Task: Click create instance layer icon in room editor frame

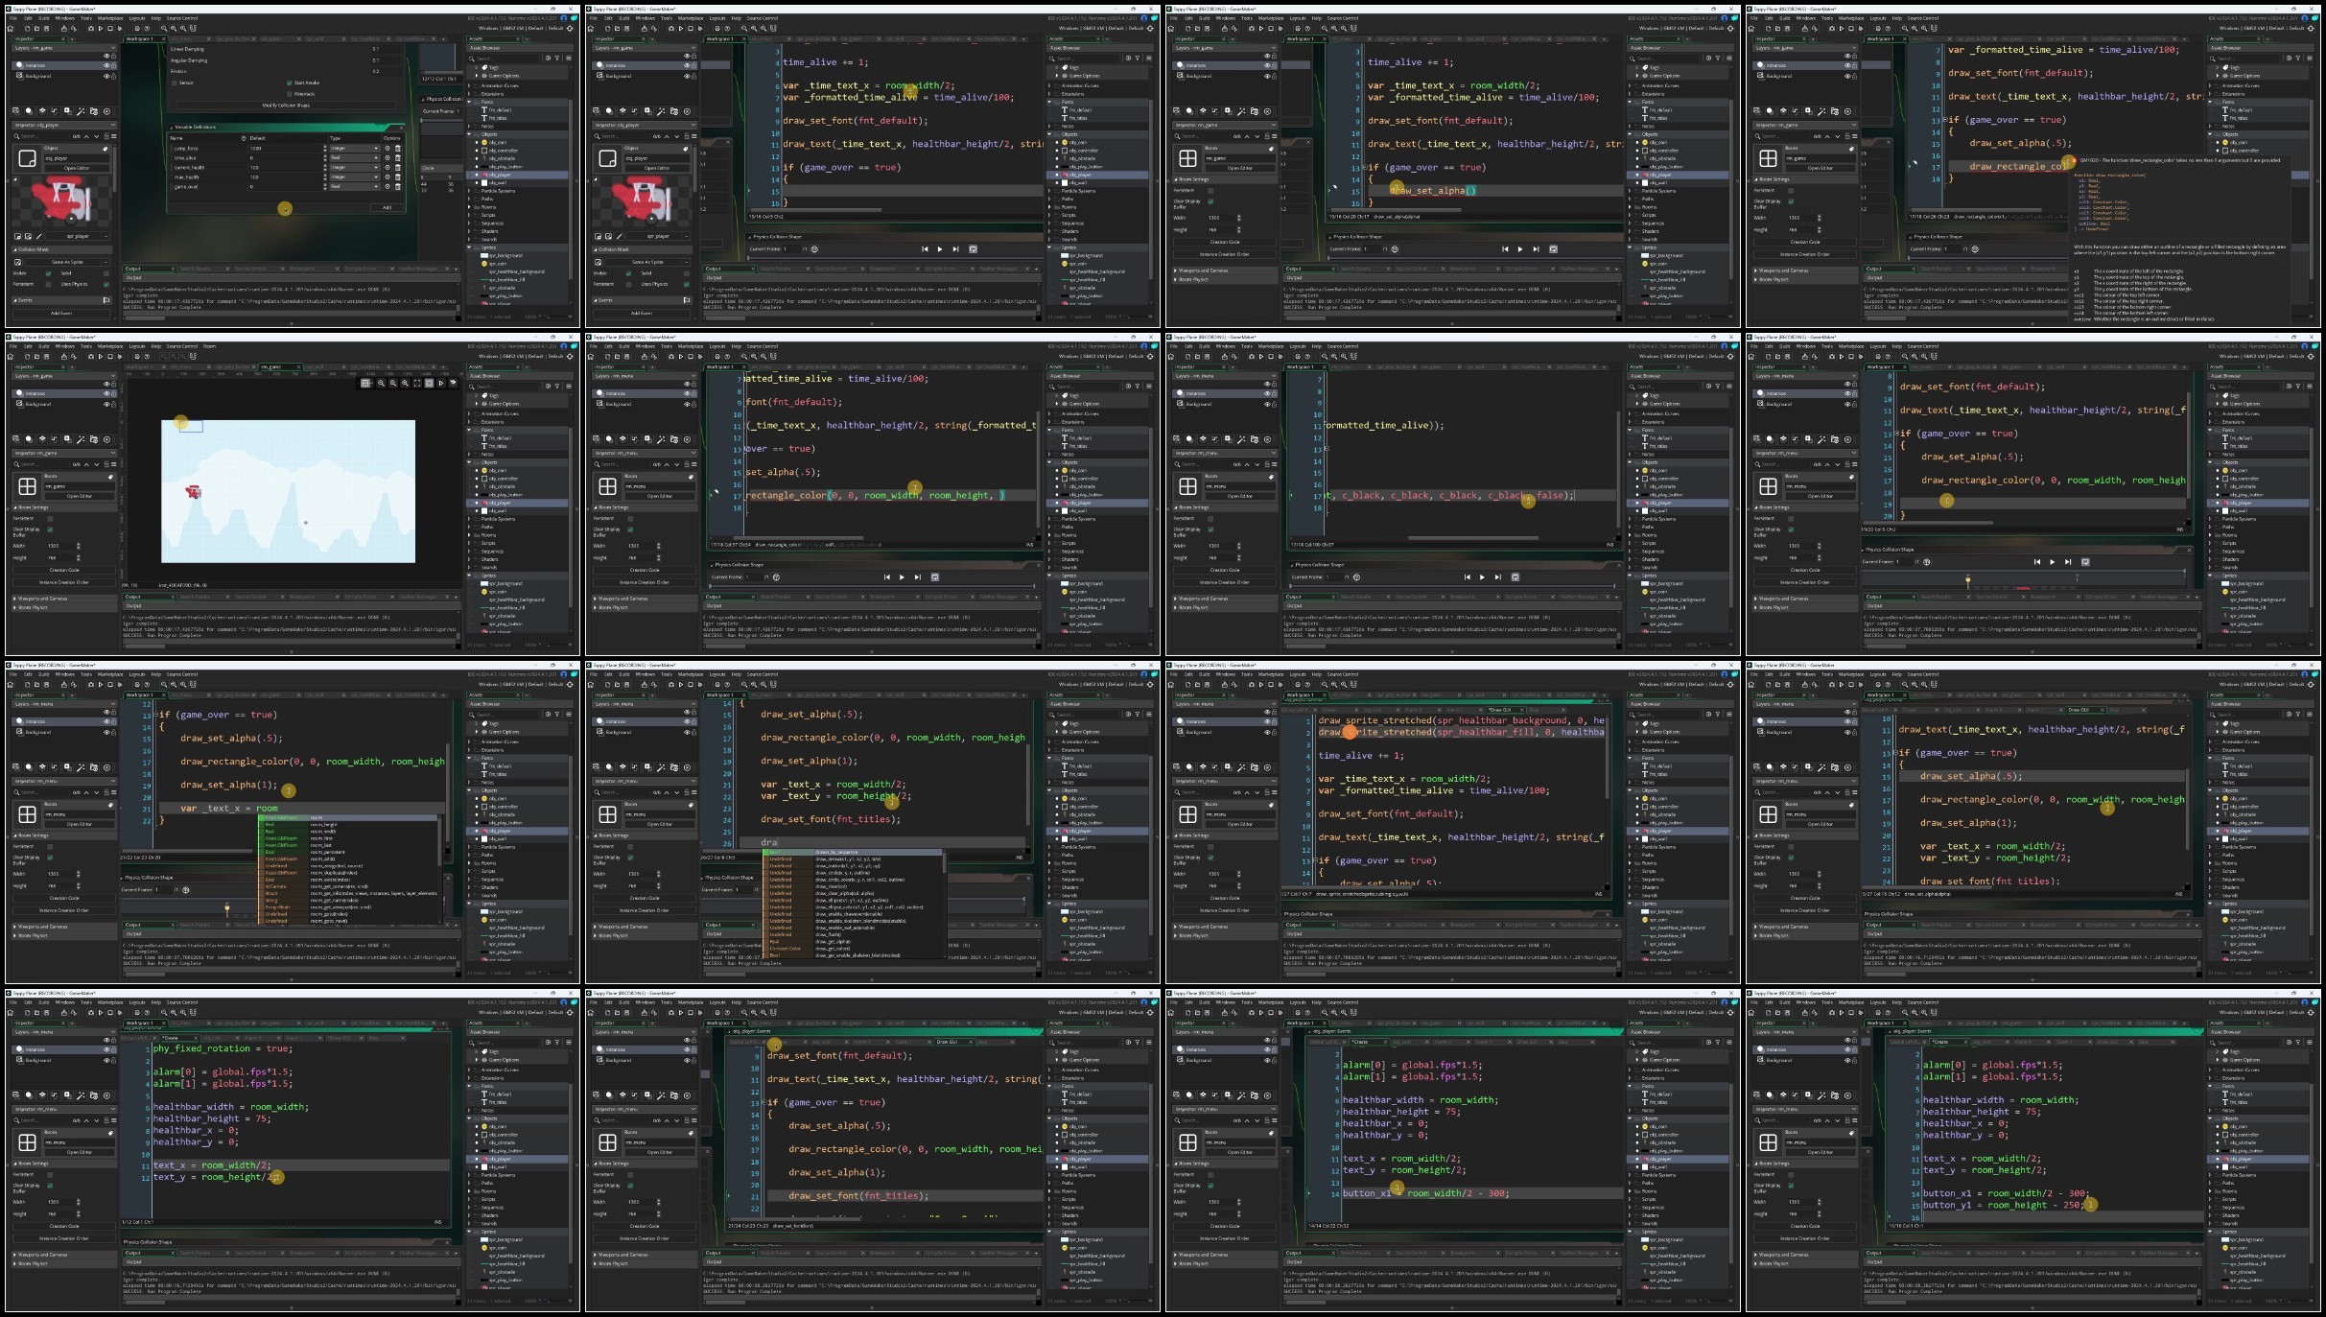Action: pyautogui.click(x=29, y=439)
